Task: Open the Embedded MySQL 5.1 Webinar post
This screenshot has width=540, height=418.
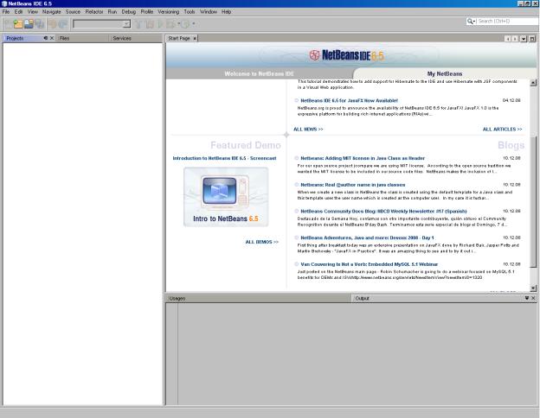Action: tap(370, 264)
